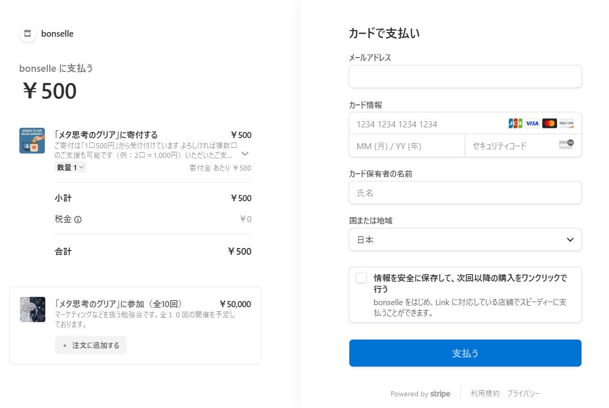Click the CVC security code card icon

pyautogui.click(x=566, y=144)
